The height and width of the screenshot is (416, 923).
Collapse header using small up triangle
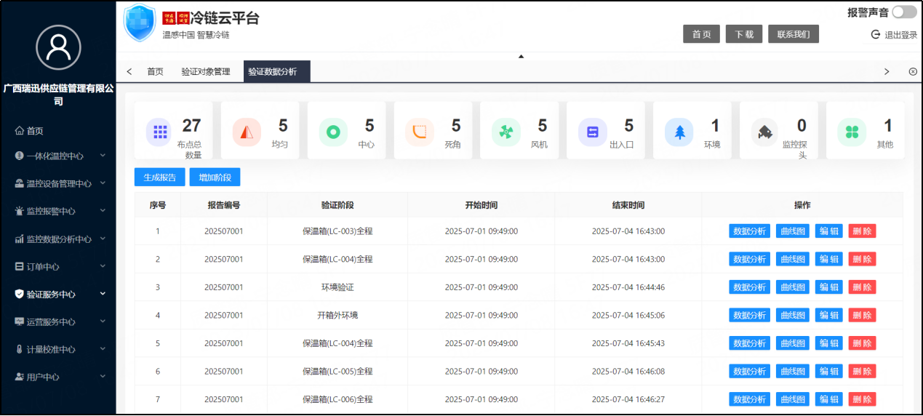coord(521,56)
